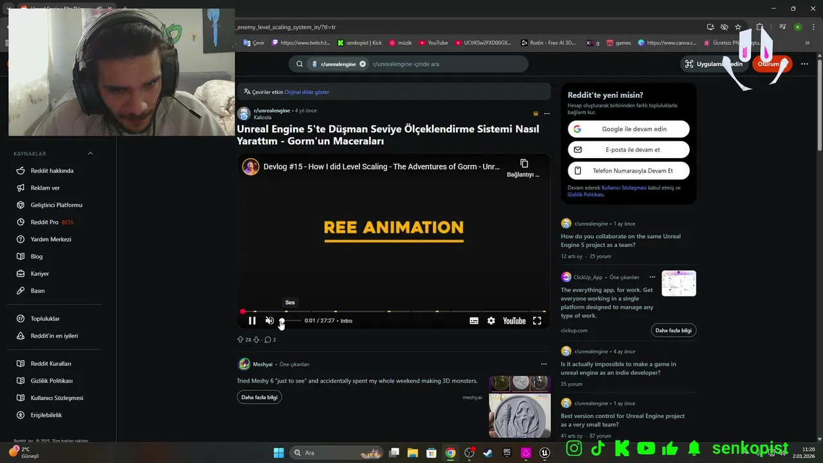Continue with Google ile devam edin
Screen dimensions: 823x463
(x=629, y=129)
